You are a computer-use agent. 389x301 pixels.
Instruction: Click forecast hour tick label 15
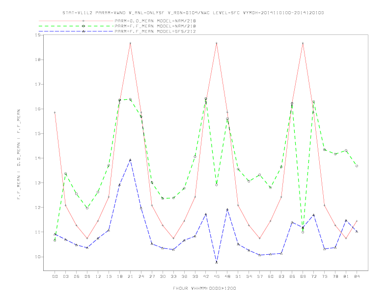pyautogui.click(x=109, y=276)
